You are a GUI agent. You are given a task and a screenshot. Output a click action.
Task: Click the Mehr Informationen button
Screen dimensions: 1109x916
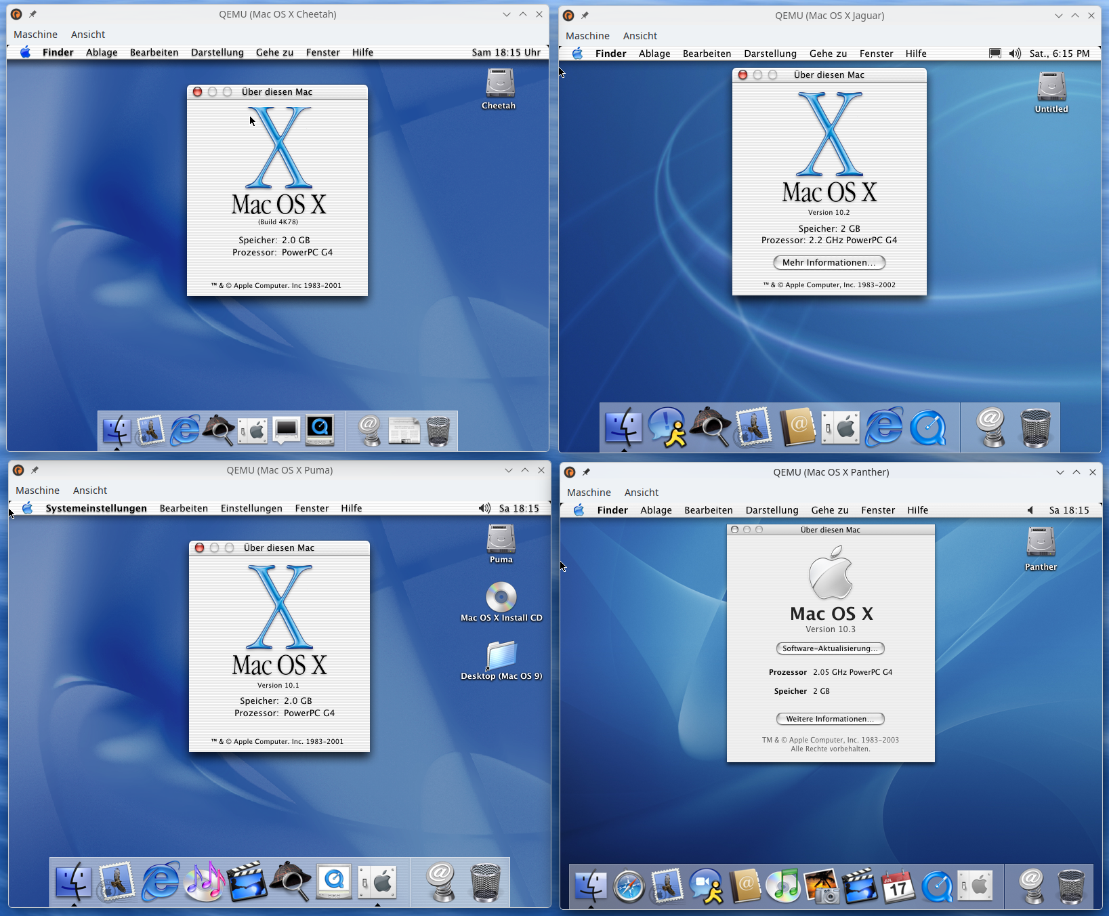coord(829,262)
